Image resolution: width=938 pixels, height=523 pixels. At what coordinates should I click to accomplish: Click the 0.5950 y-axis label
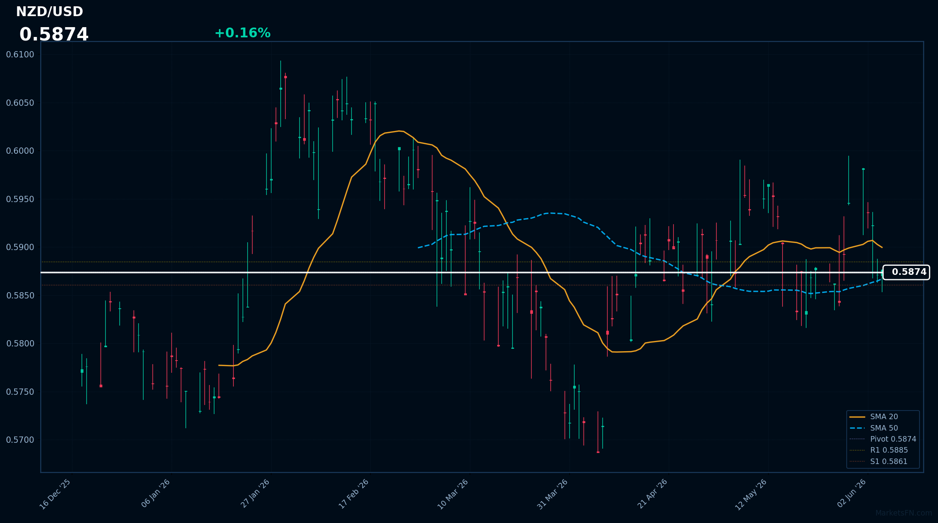tap(20, 199)
